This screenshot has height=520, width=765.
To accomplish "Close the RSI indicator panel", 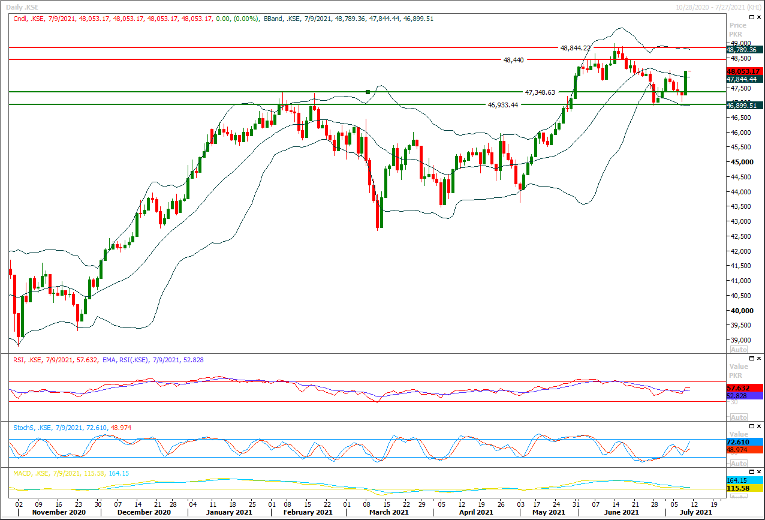I will pyautogui.click(x=759, y=358).
